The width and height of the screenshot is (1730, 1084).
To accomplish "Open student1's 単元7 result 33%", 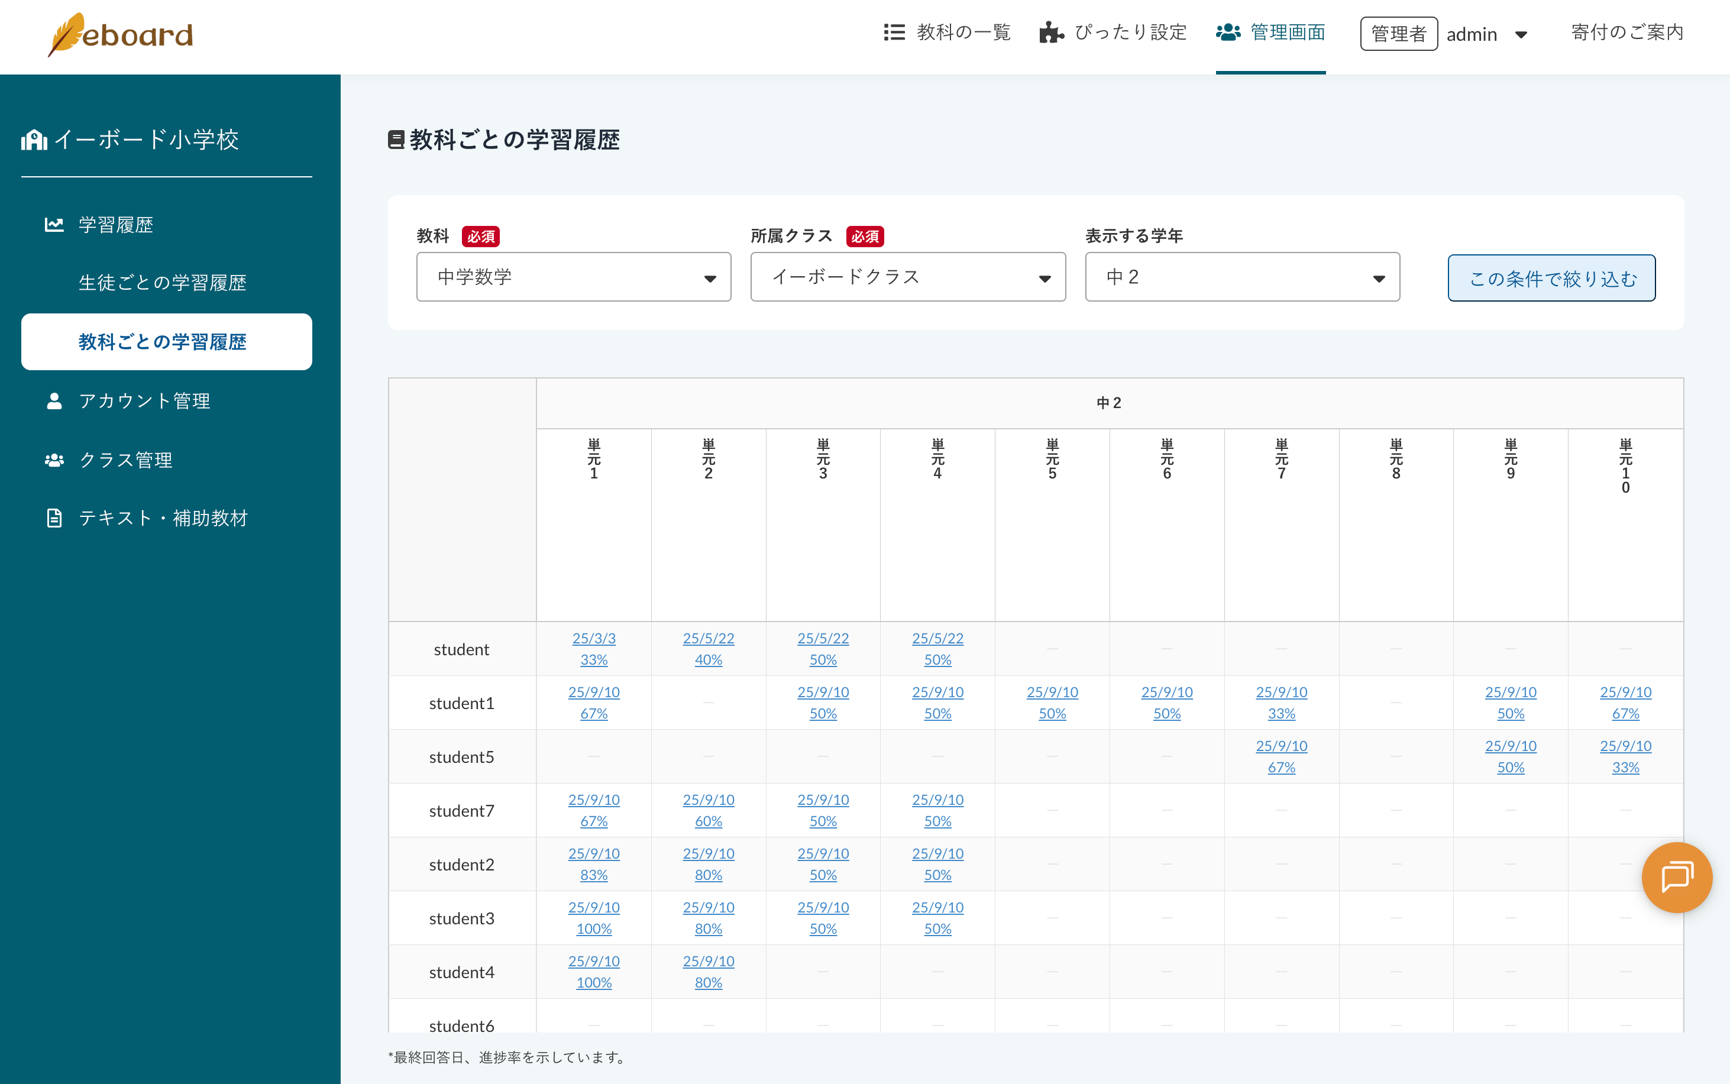I will (x=1281, y=703).
